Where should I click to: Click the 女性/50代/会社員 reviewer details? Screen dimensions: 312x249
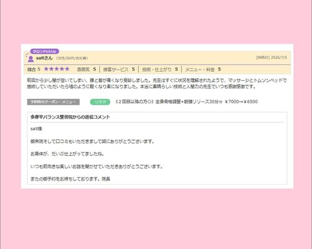[72, 59]
